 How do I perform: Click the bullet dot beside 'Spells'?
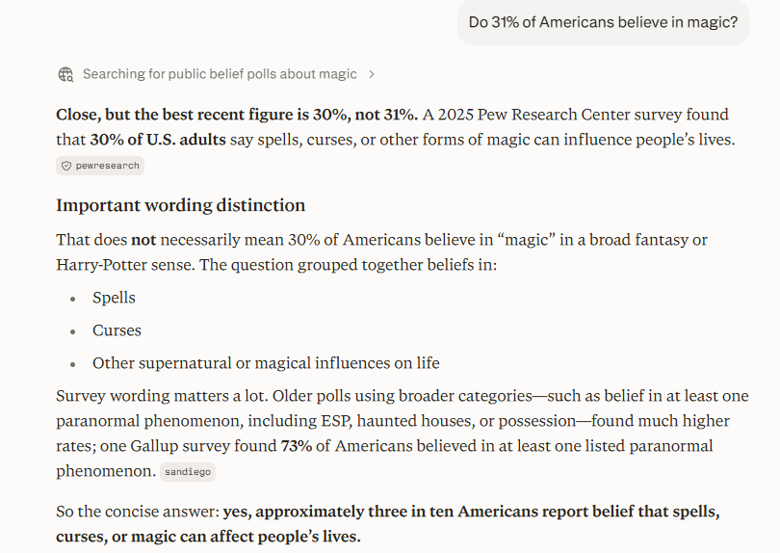pyautogui.click(x=73, y=300)
